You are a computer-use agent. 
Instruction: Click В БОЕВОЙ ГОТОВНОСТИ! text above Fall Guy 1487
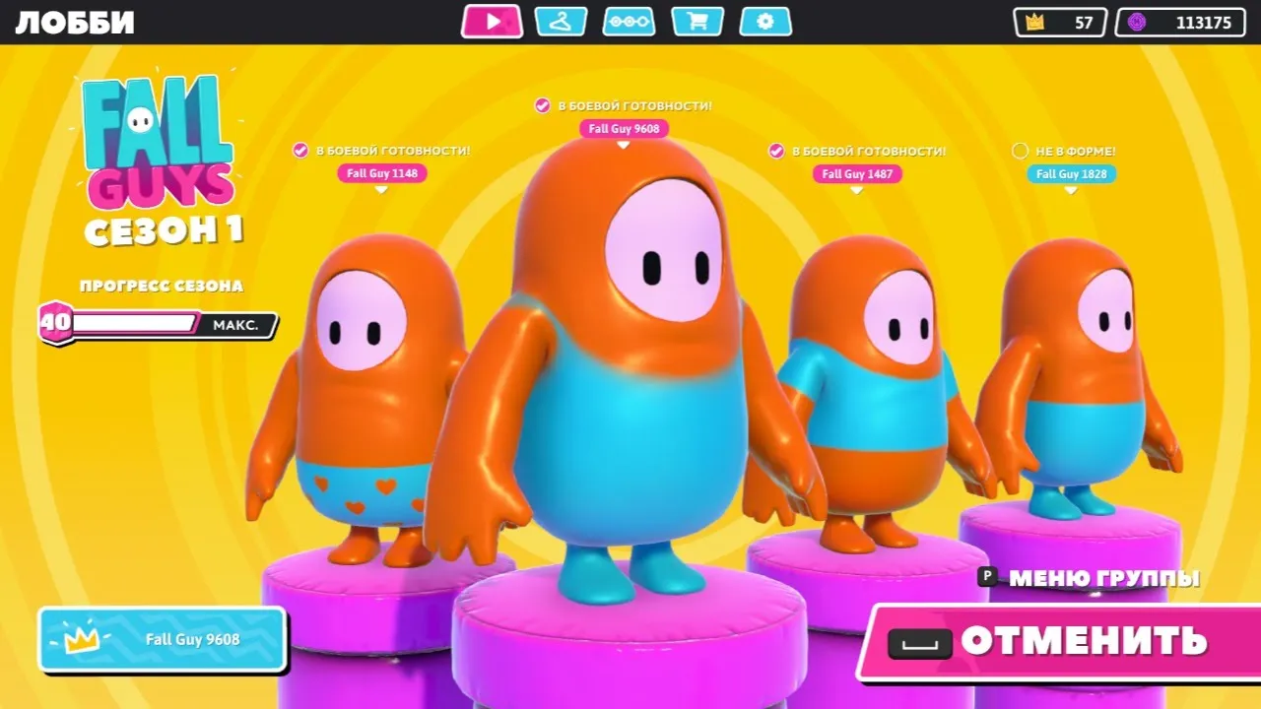point(869,151)
